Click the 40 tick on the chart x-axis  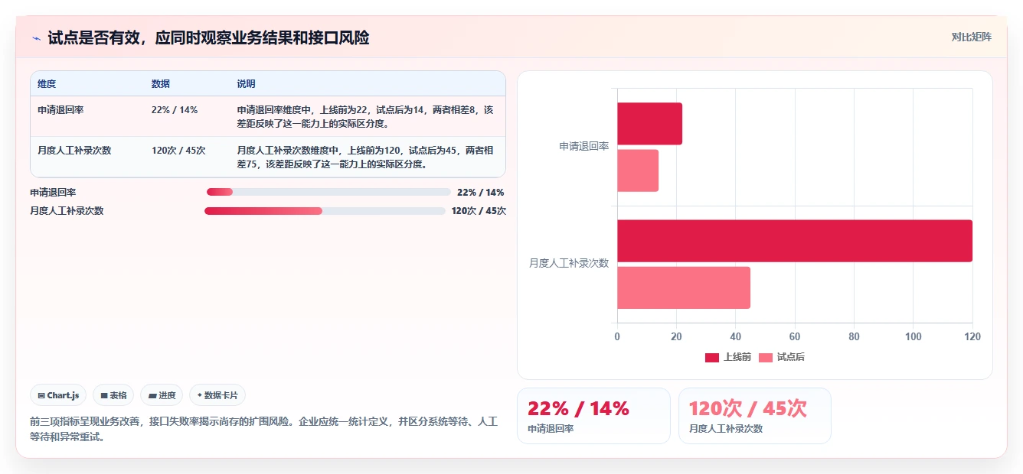point(736,337)
